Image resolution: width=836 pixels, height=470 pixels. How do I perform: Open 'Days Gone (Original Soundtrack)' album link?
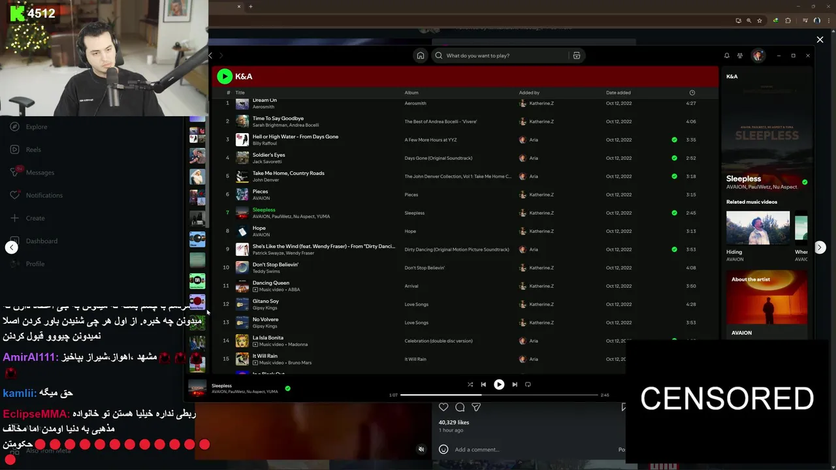pyautogui.click(x=438, y=158)
